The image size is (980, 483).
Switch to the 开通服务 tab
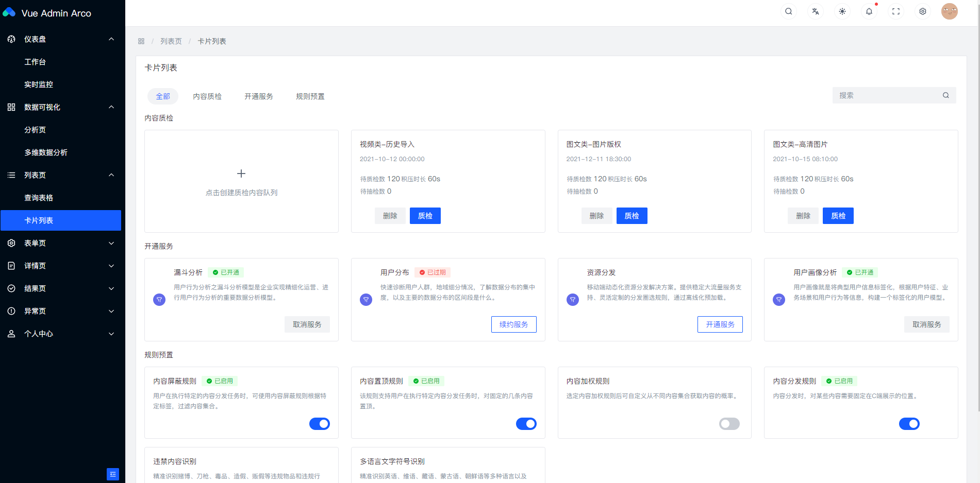(x=259, y=96)
